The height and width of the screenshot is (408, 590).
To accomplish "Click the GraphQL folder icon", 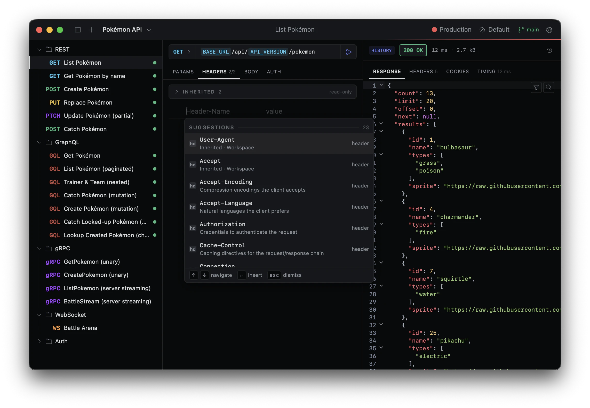I will tap(49, 142).
